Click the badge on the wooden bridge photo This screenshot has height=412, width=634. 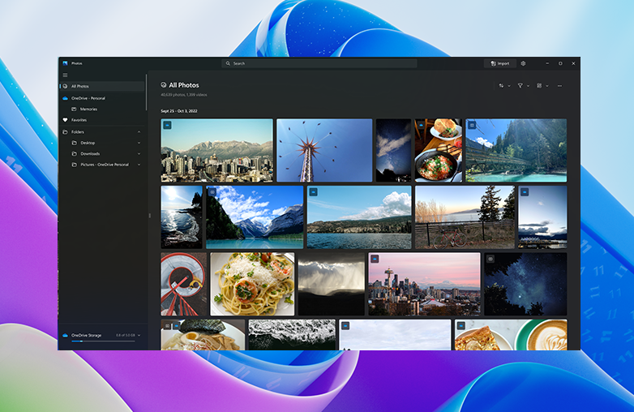[x=472, y=126]
